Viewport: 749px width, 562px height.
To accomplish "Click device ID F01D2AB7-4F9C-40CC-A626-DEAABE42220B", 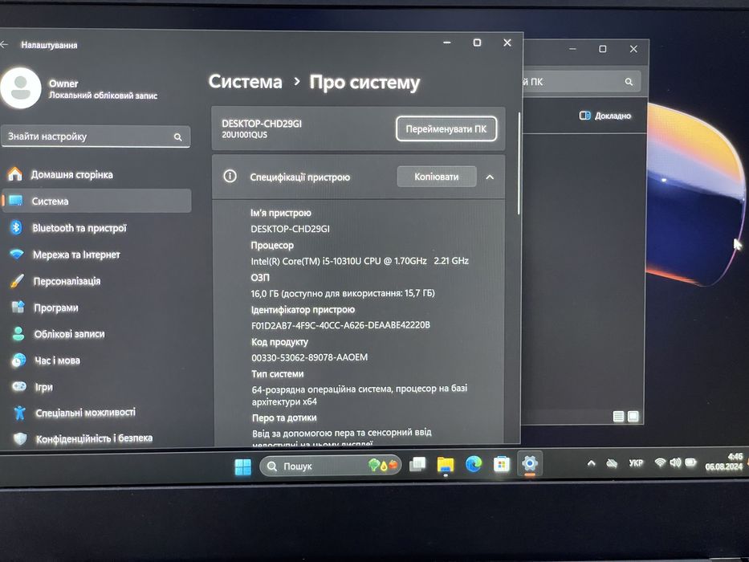I will [x=340, y=325].
